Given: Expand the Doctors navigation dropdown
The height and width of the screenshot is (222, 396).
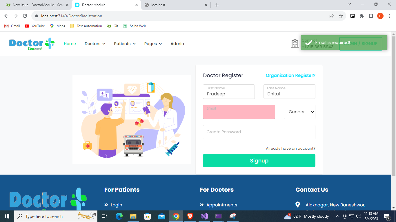Looking at the screenshot, I should (95, 44).
